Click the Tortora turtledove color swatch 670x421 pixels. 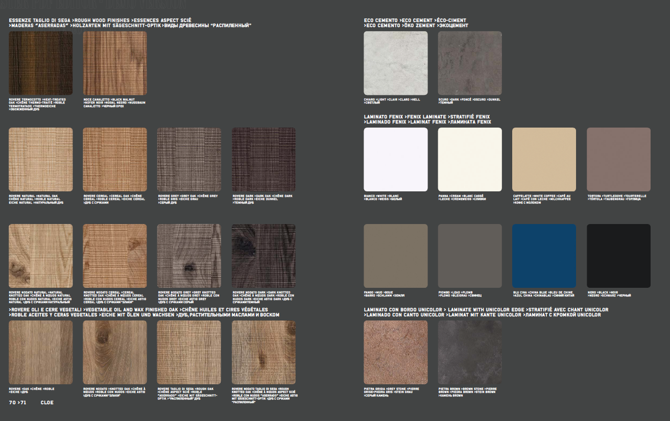pyautogui.click(x=618, y=159)
